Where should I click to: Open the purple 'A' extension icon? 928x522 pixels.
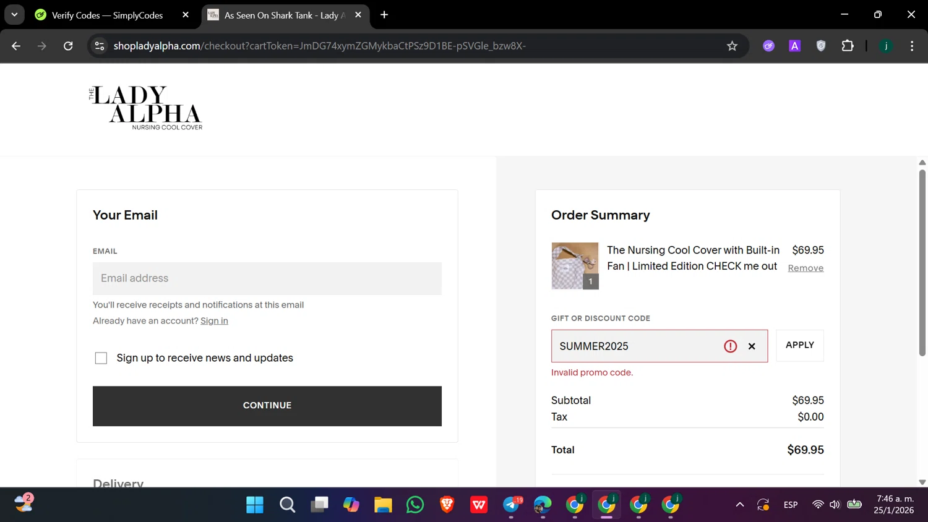[x=795, y=46]
